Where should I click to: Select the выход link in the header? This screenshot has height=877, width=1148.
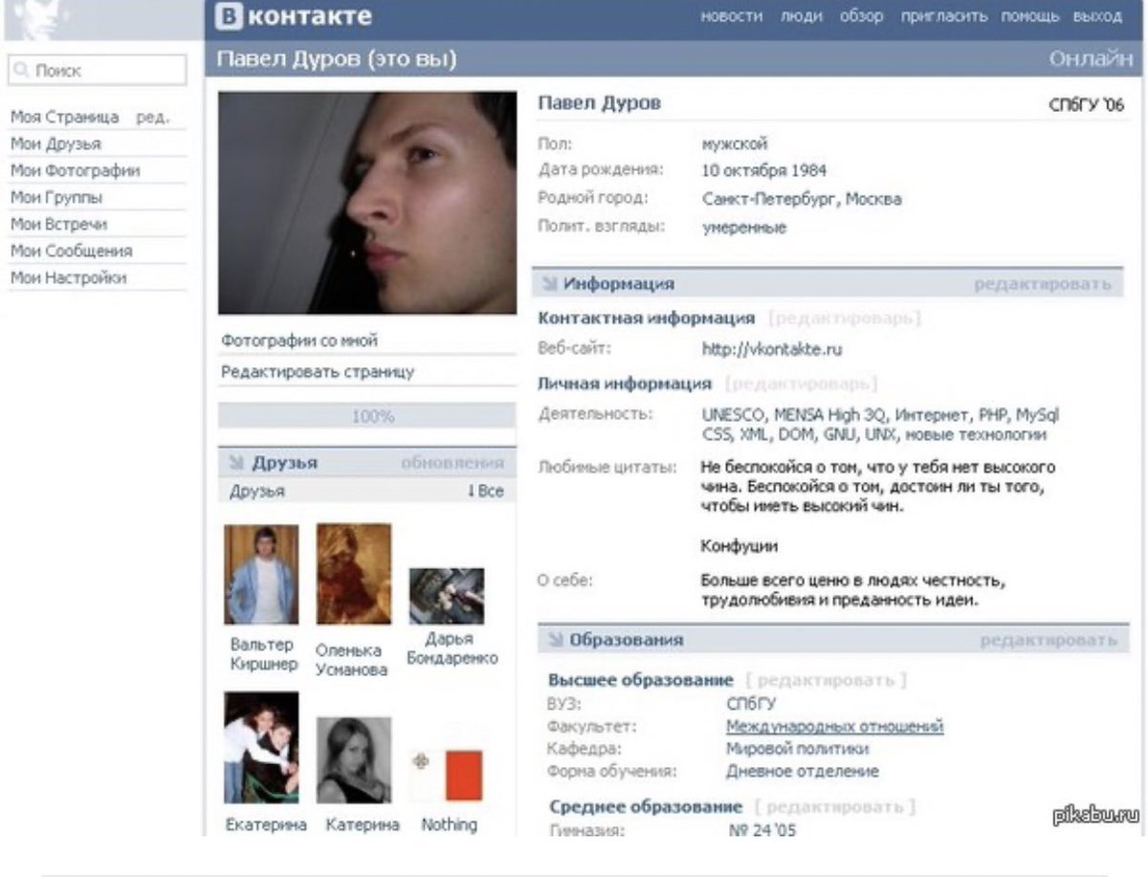(1097, 17)
